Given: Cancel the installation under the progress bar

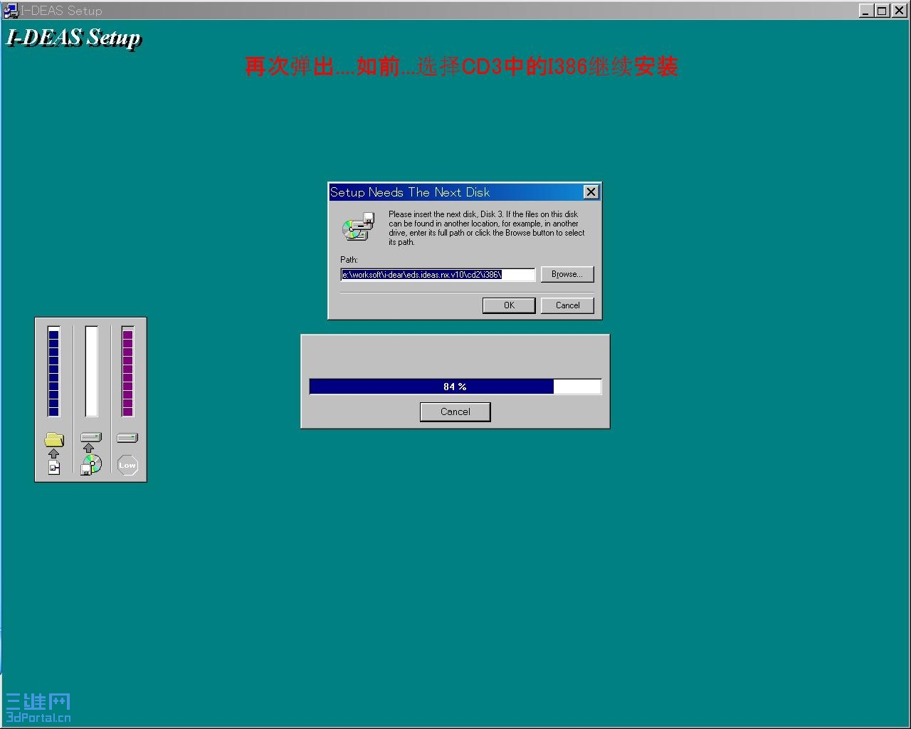Looking at the screenshot, I should [455, 411].
